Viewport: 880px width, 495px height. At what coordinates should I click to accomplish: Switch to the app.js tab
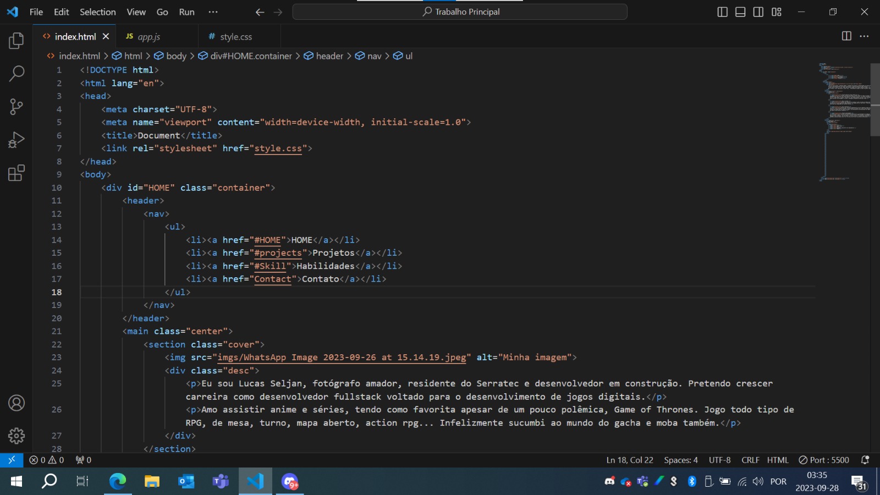tap(148, 37)
